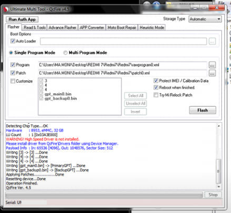Toggle Protect IMEI / Calibration Data

156,81
